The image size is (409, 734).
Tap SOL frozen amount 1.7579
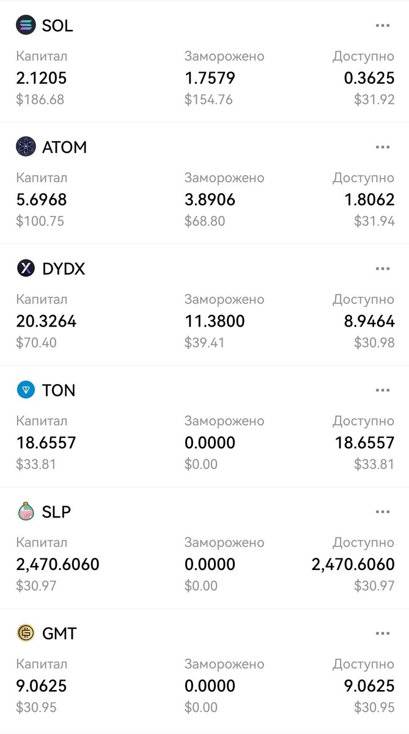tap(210, 78)
